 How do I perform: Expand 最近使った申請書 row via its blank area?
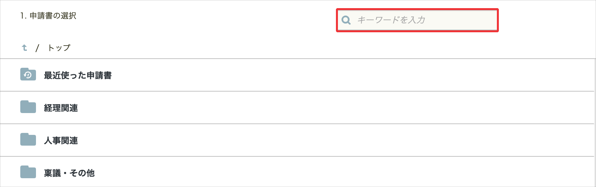point(327,75)
